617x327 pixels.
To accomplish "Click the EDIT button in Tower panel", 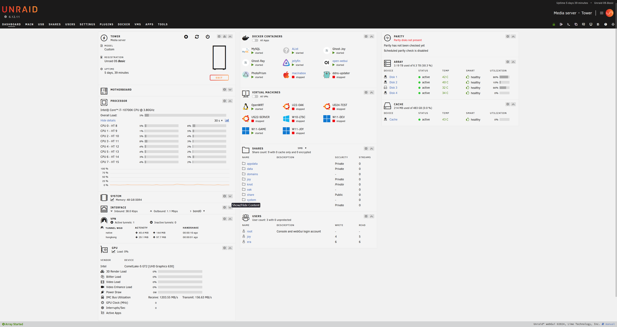I will [219, 78].
